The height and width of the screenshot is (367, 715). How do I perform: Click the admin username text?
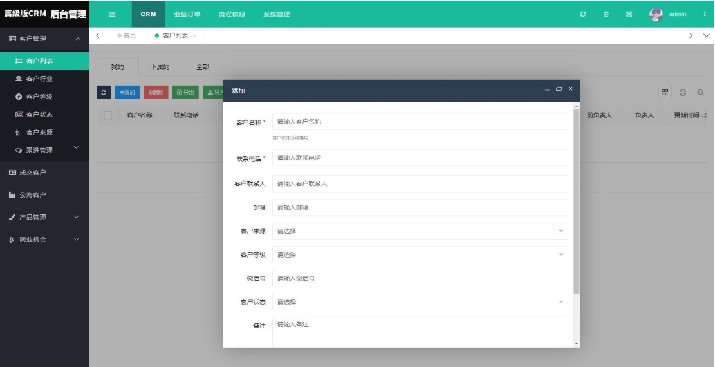pyautogui.click(x=678, y=14)
